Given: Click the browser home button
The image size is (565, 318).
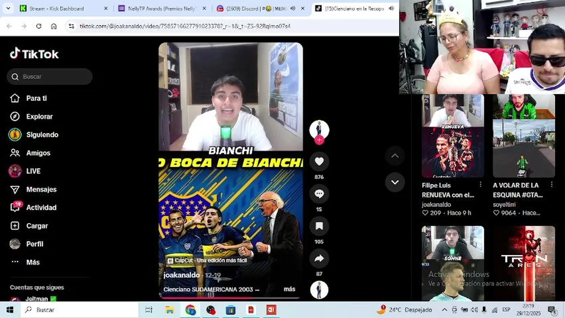Looking at the screenshot, I should click(x=53, y=26).
